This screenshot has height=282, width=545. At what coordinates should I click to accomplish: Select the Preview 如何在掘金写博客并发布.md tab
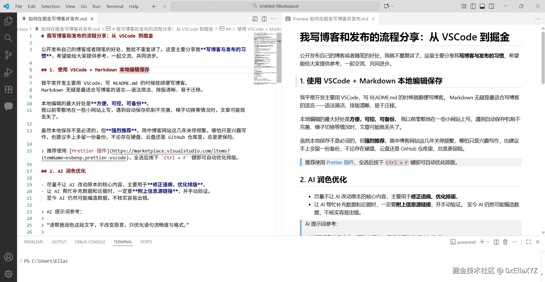pyautogui.click(x=330, y=19)
